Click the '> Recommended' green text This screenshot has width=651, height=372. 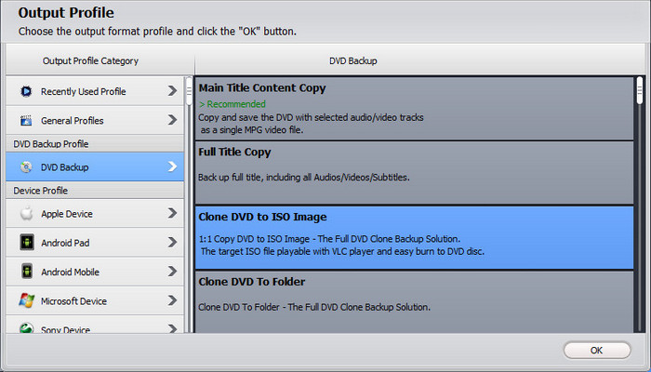[x=232, y=104]
